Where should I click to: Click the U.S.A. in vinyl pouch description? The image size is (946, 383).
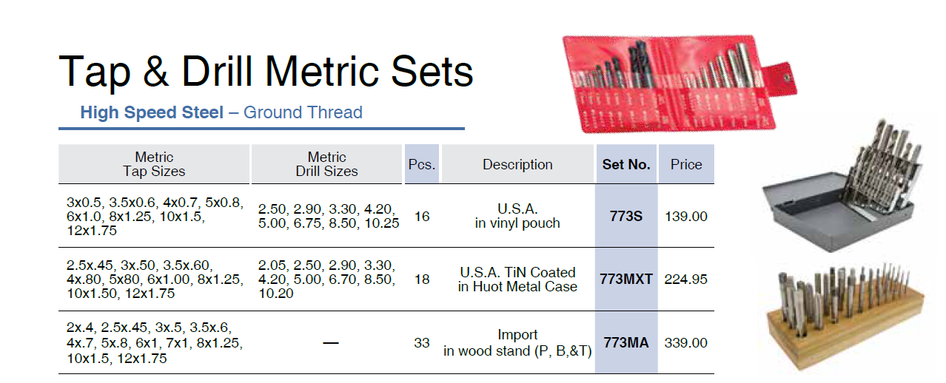[517, 216]
